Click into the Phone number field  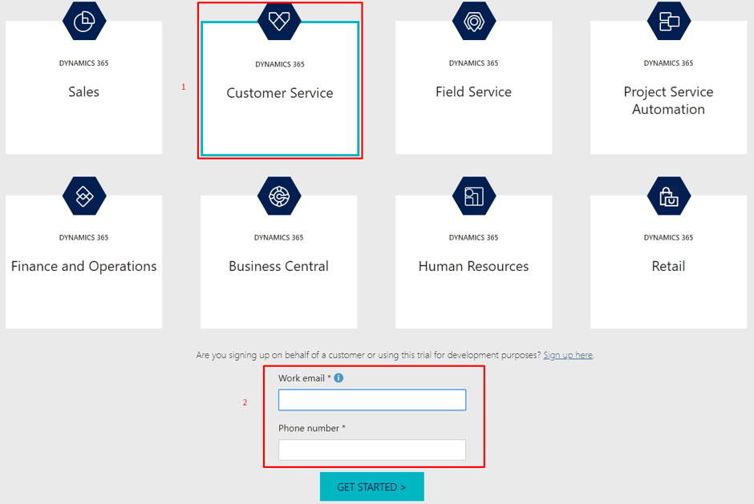372,450
